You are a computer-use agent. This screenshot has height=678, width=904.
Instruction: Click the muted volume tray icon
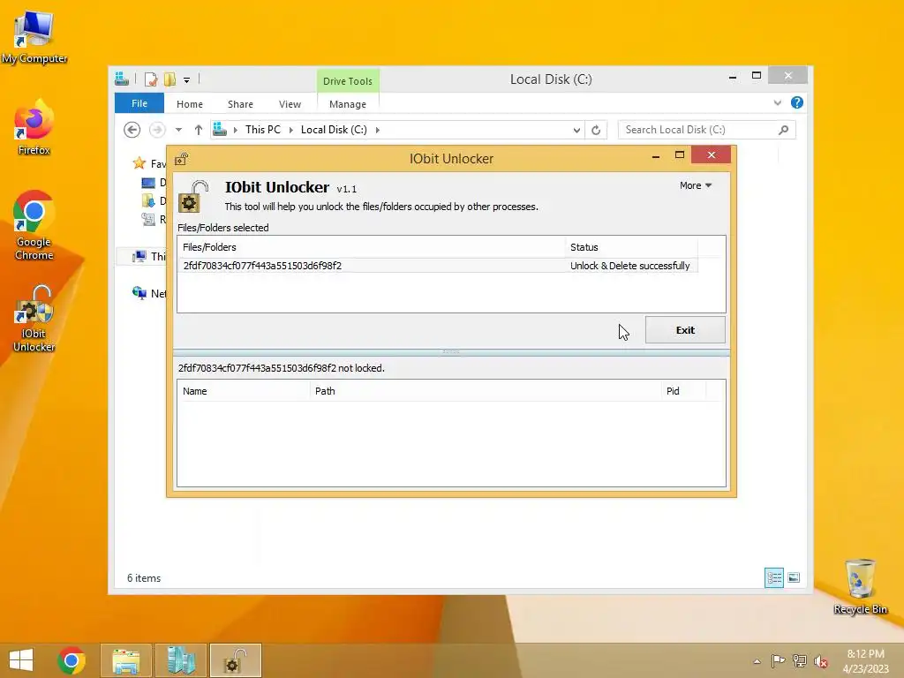click(x=820, y=661)
